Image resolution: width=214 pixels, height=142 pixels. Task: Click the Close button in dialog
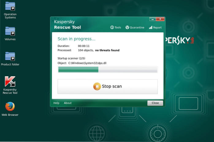155,103
